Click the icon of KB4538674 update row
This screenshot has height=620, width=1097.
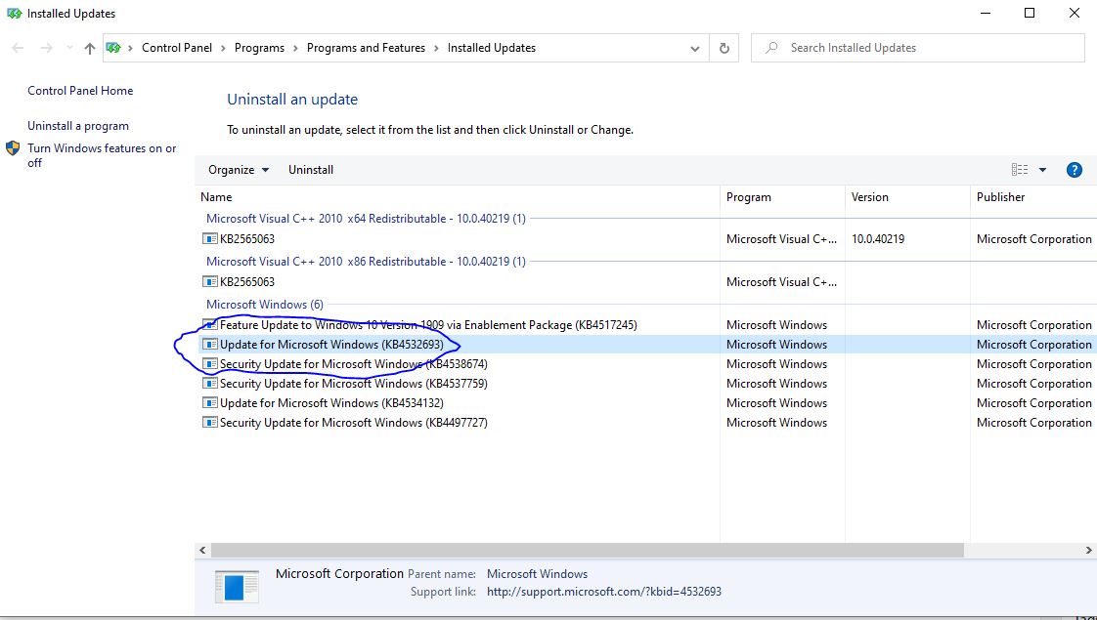tap(209, 364)
